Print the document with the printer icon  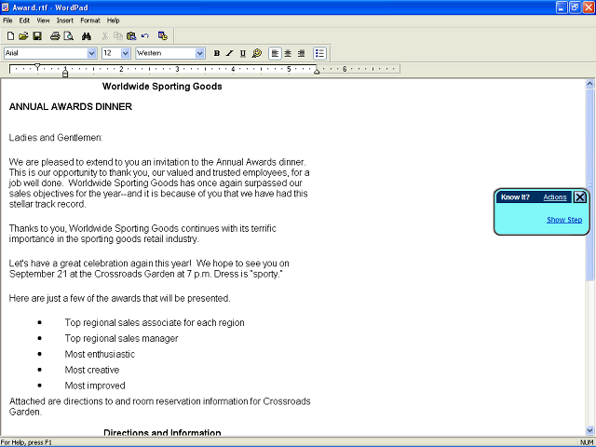pyautogui.click(x=55, y=36)
